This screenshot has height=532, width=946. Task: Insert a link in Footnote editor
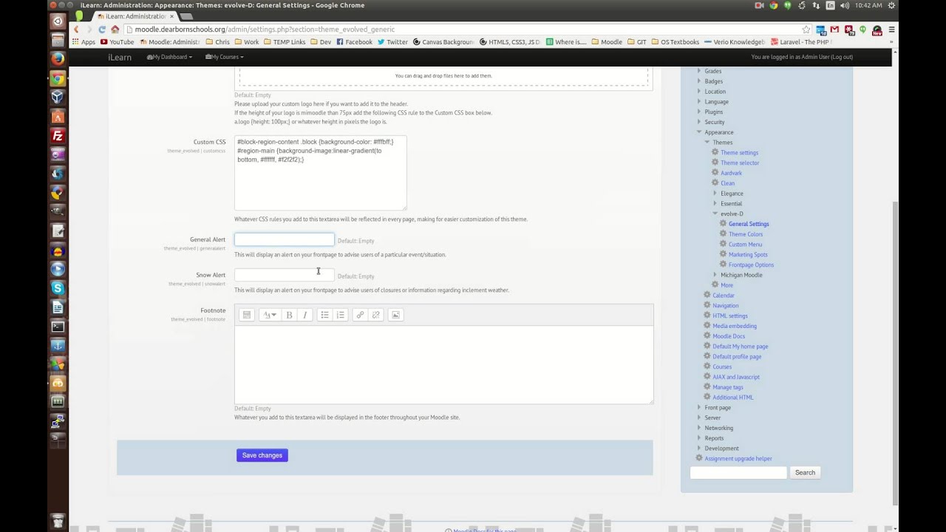360,315
